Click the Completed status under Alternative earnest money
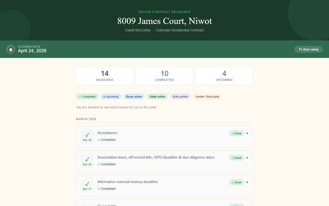The height and width of the screenshot is (206, 329). [x=106, y=189]
